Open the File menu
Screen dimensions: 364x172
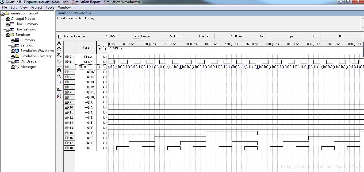click(4, 7)
